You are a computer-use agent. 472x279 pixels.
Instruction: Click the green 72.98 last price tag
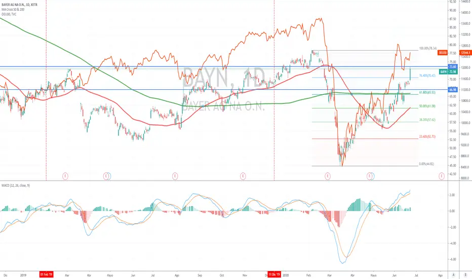(452, 72)
